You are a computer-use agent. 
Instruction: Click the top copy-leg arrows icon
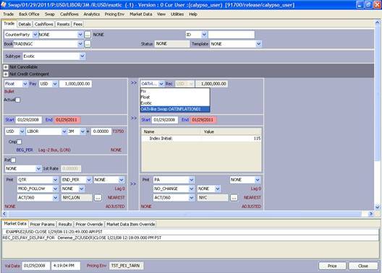(x=134, y=83)
